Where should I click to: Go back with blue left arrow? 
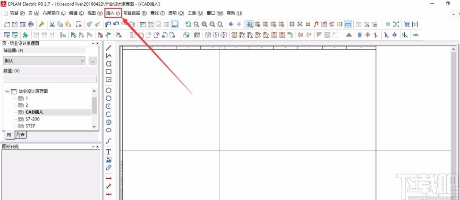231,25
